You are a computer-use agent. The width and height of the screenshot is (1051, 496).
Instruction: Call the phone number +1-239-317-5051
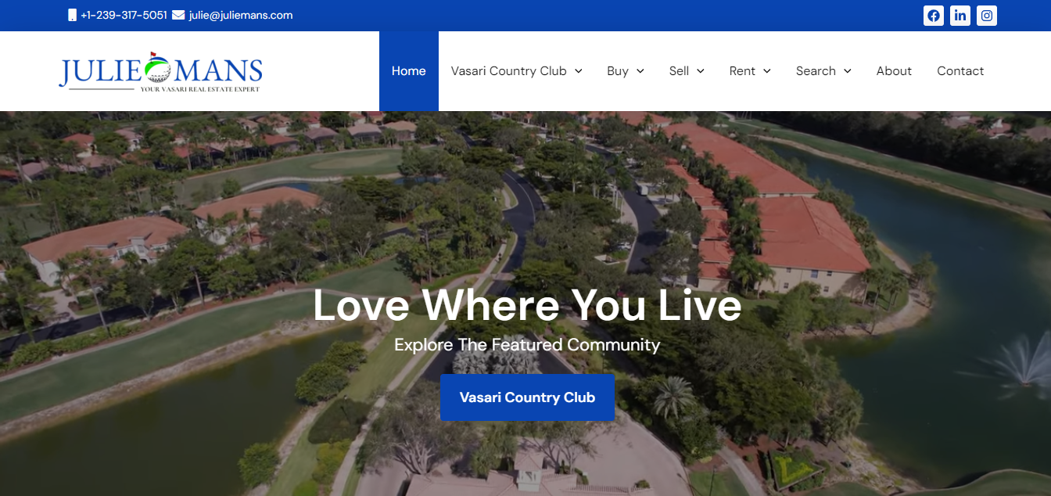(124, 15)
